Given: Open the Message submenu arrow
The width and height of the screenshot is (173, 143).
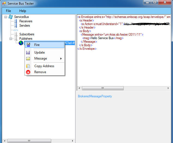Looking at the screenshot, I should coord(61,58).
